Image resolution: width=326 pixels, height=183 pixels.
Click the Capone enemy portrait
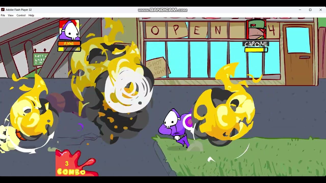256,30
